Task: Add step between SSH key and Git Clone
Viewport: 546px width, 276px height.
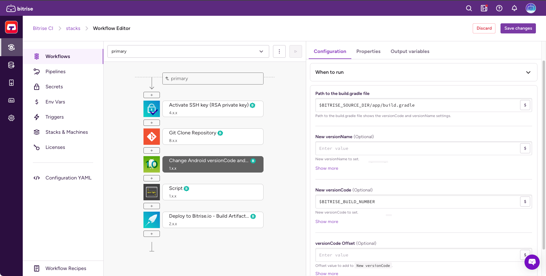Action: (x=152, y=123)
